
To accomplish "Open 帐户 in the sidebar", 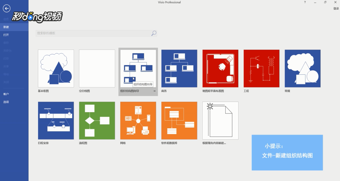I will (x=14, y=94).
